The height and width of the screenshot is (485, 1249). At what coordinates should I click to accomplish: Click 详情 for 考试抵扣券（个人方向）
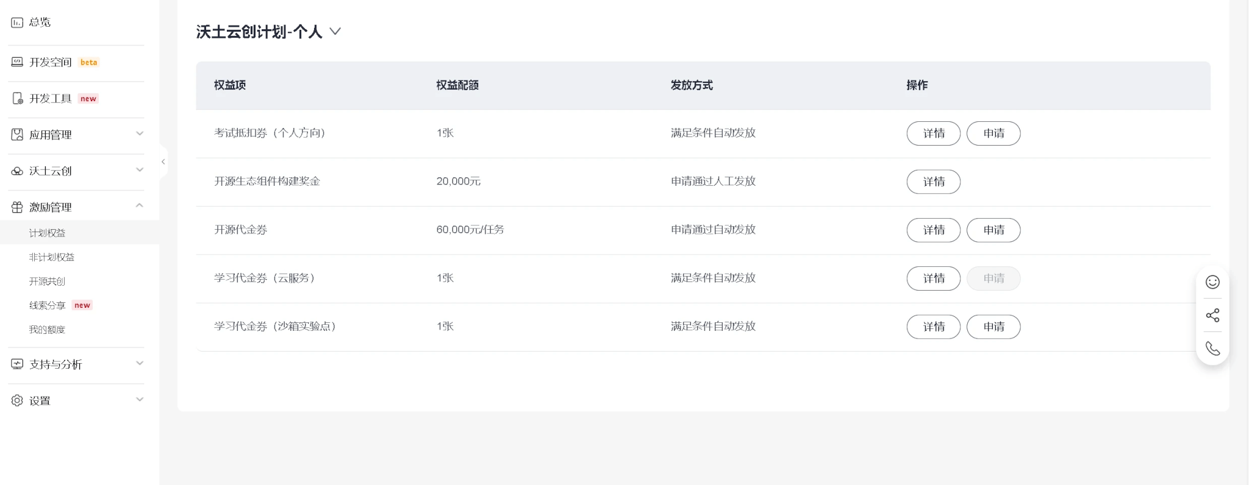tap(934, 133)
